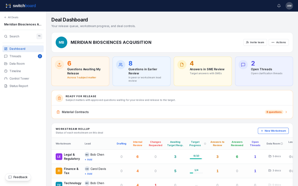Click the LE Legal & Regulatory badge
Screen dimensions: 298x186
pyautogui.click(x=59, y=157)
